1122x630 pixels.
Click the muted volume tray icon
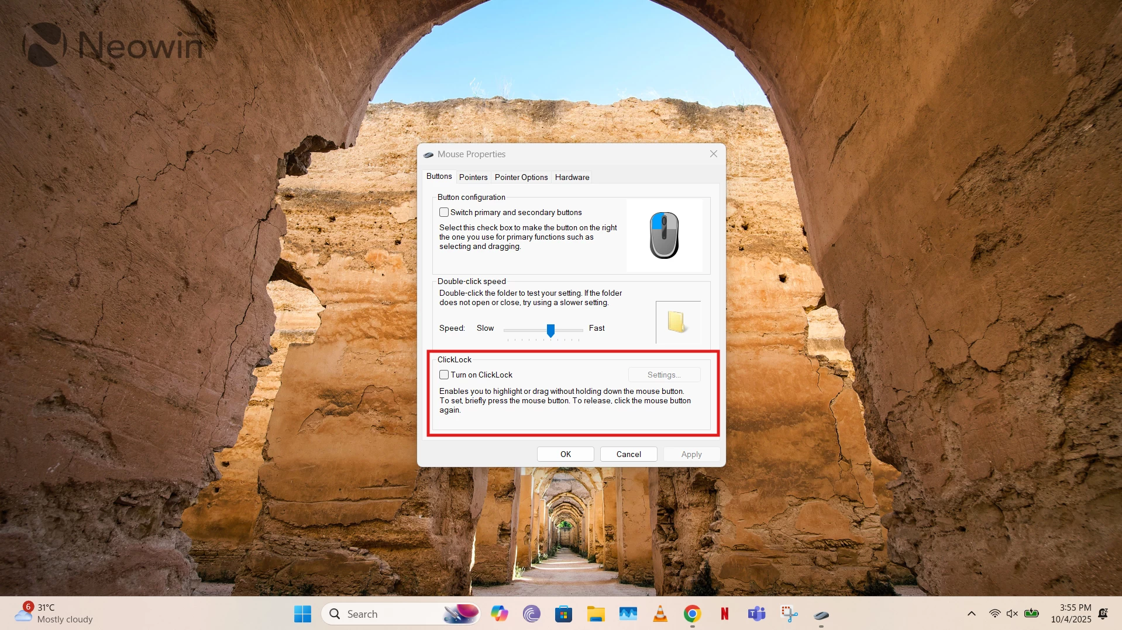[1012, 614]
